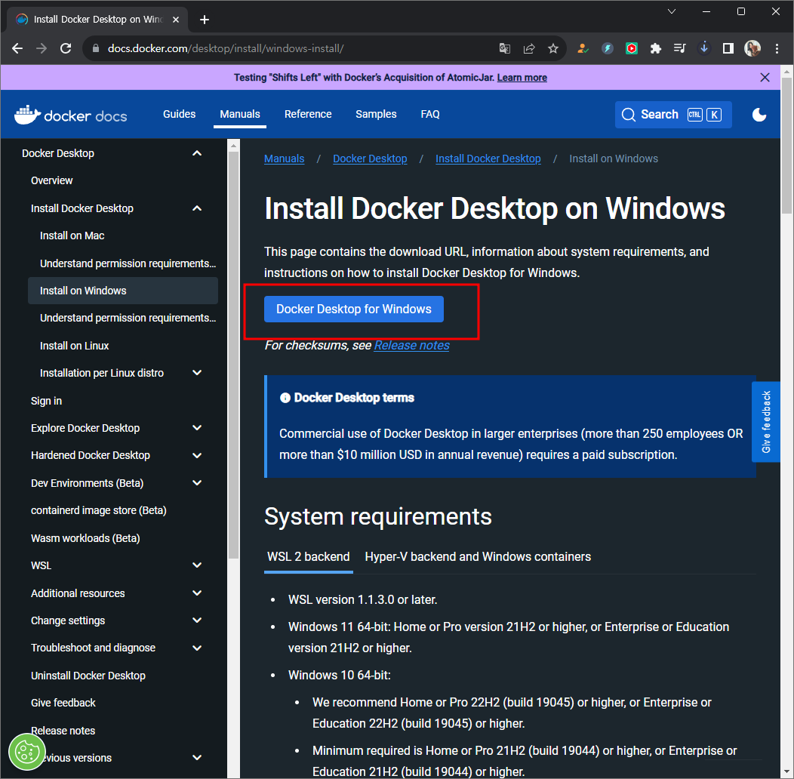
Task: Toggle the browser side panel icon
Action: point(728,48)
